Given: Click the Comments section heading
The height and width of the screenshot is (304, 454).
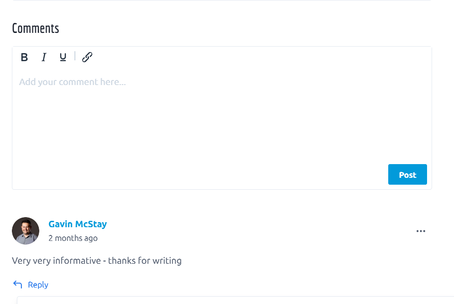Looking at the screenshot, I should coord(36,28).
